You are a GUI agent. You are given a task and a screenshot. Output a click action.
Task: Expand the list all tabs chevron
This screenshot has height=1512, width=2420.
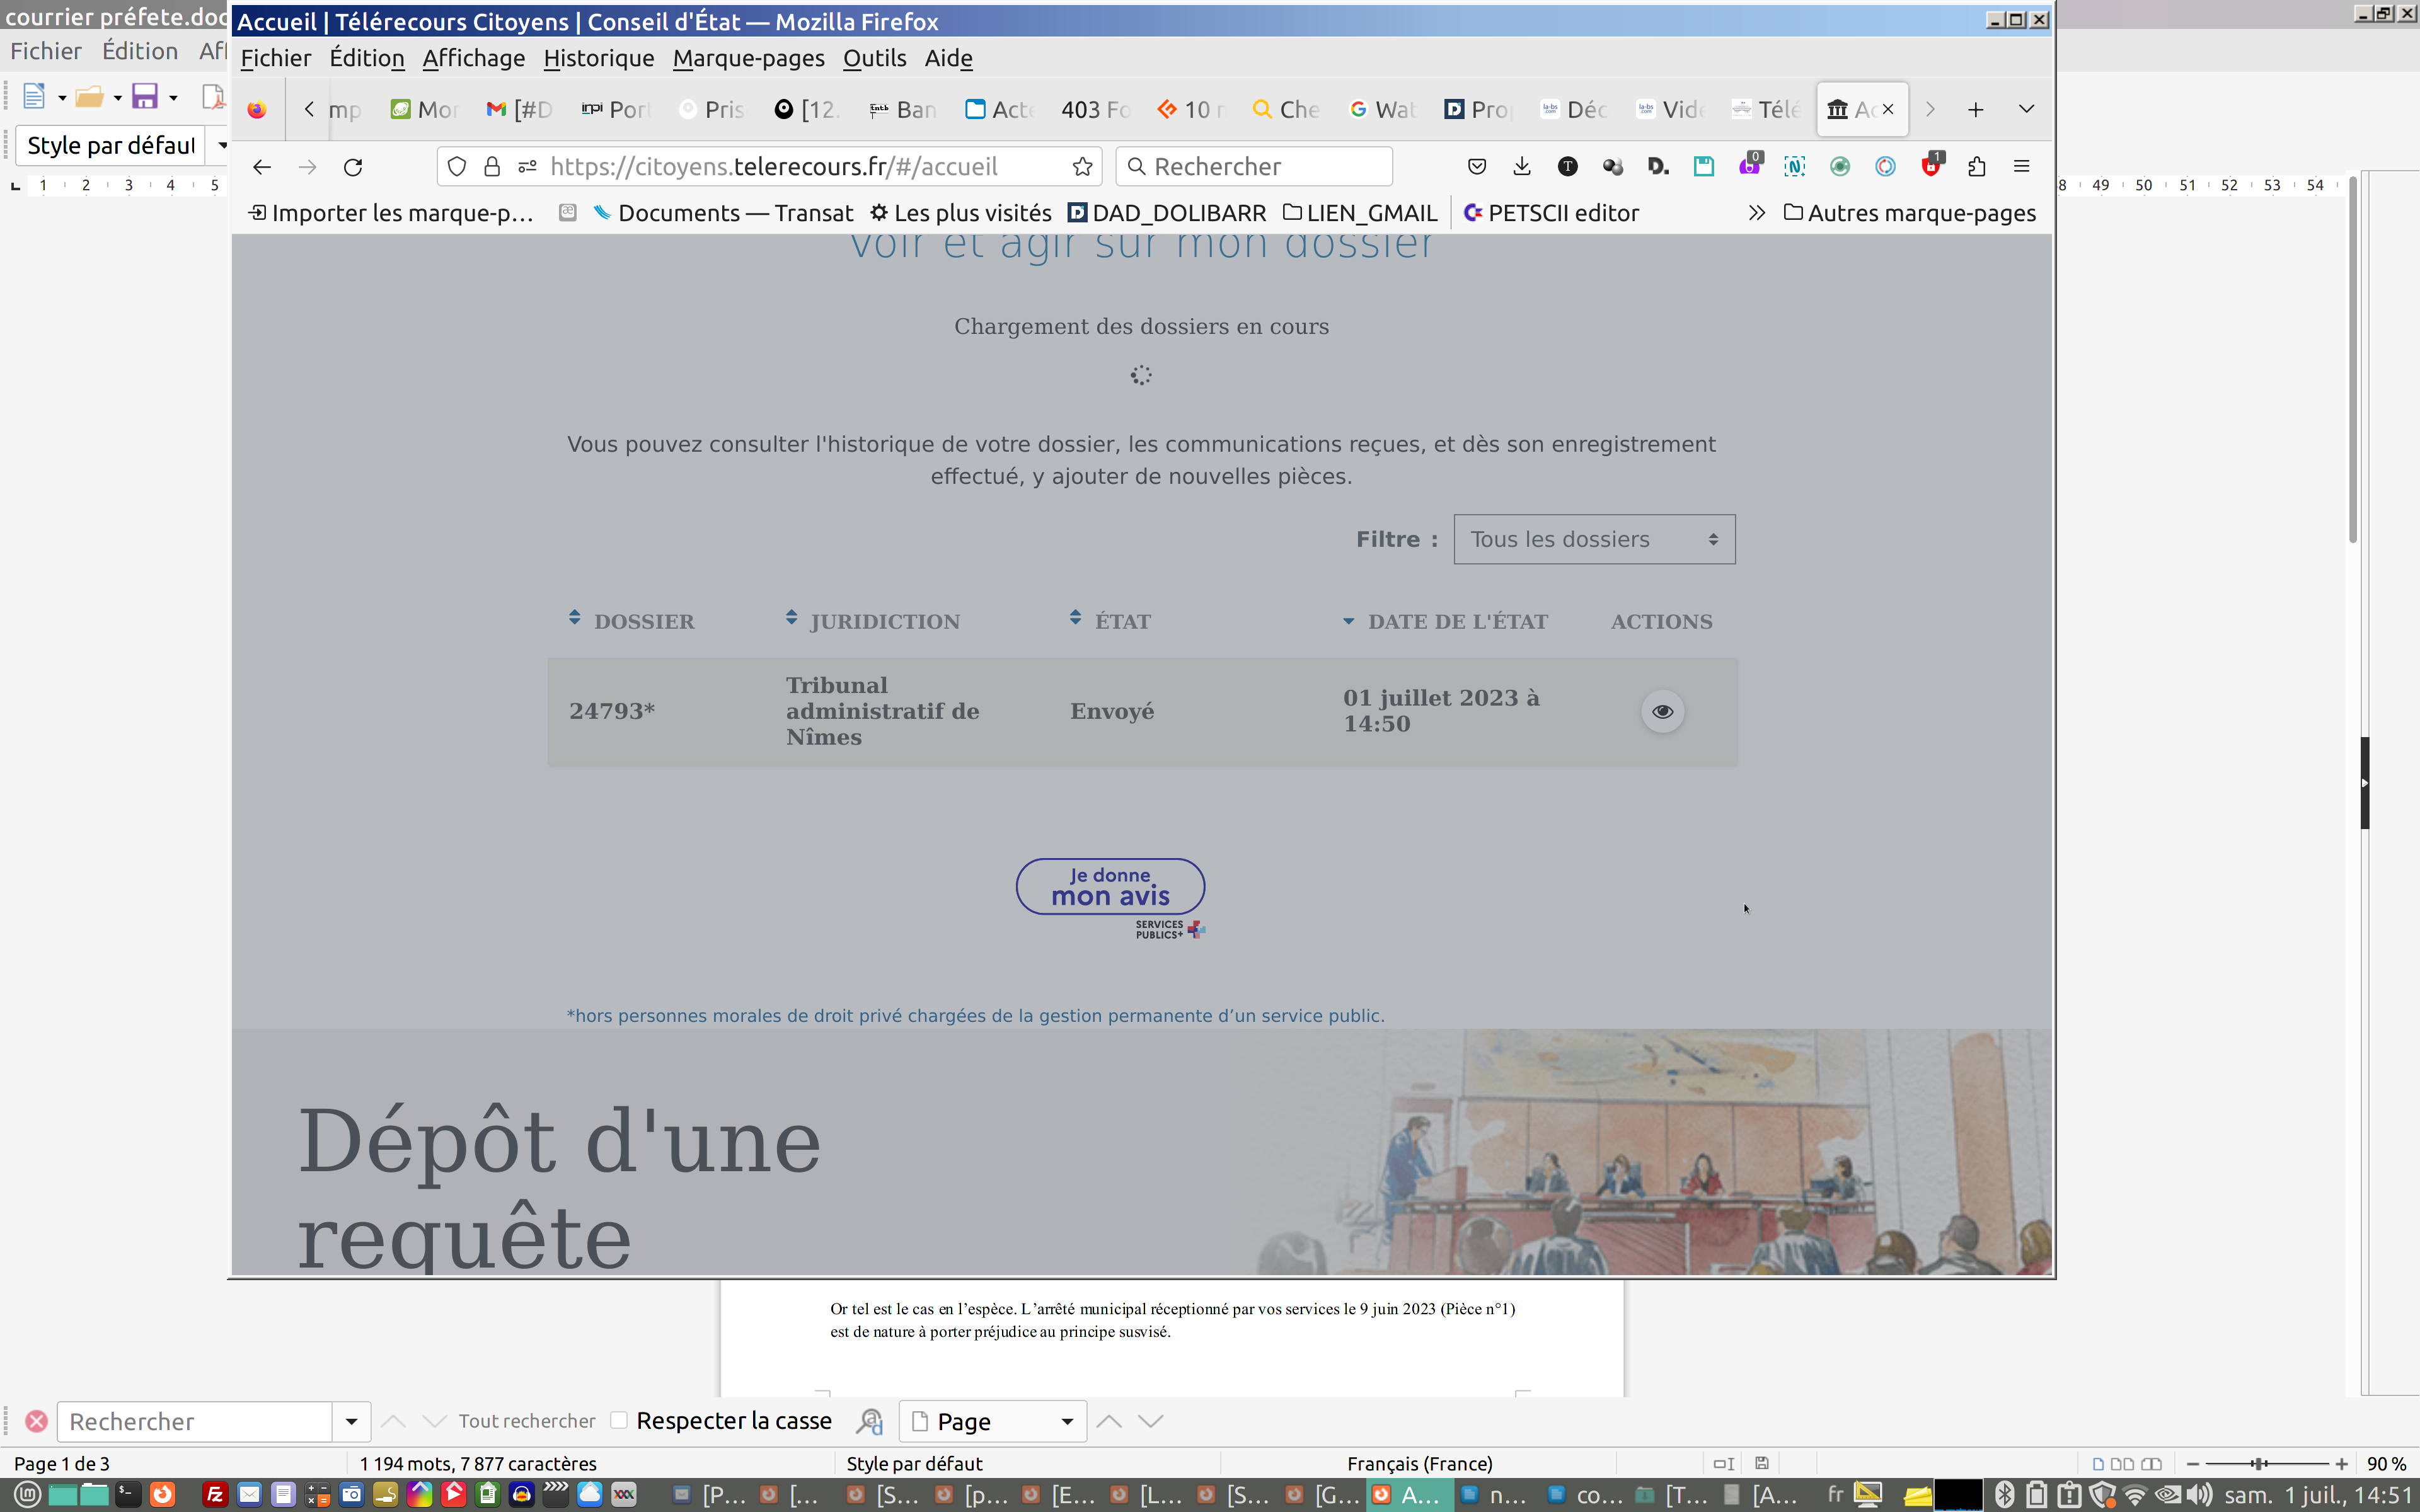(2026, 109)
